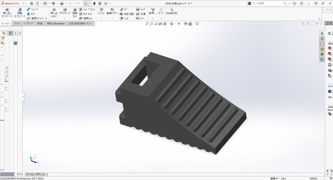
Task: Expand the Linear Pattern dropdown arrow
Action: [x=112, y=19]
